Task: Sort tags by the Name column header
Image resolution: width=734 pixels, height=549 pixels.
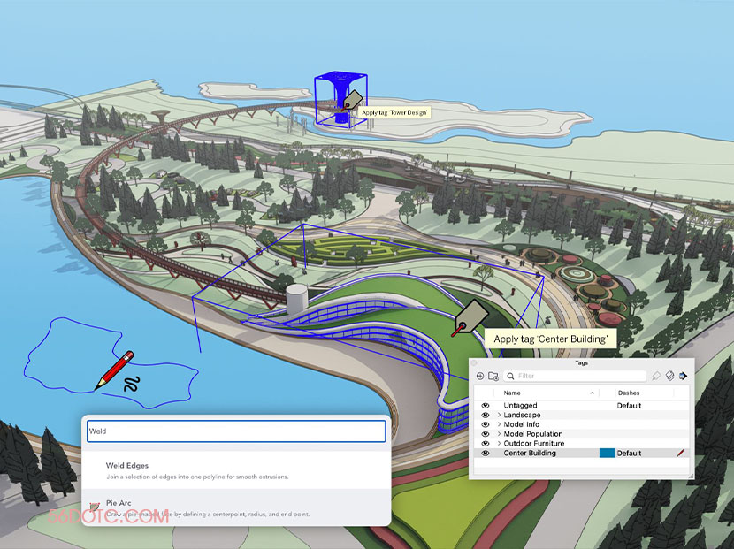Action: click(x=513, y=393)
